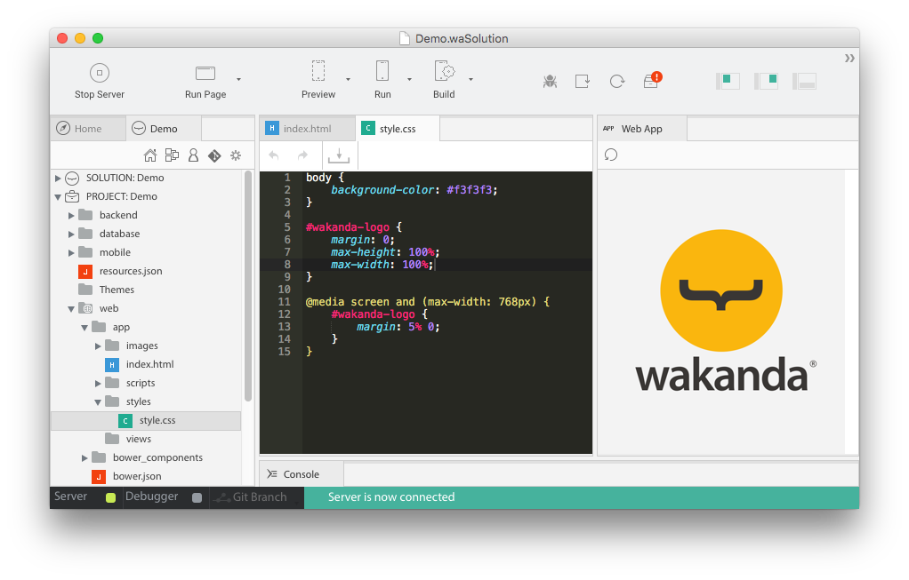Image resolution: width=909 pixels, height=580 pixels.
Task: Expand the database folder
Action: point(71,234)
